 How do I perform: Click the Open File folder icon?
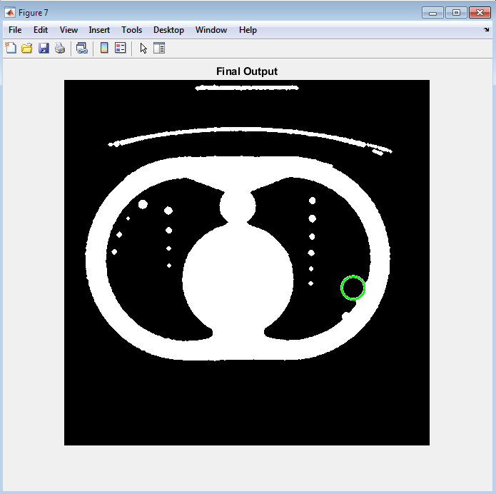tap(27, 49)
